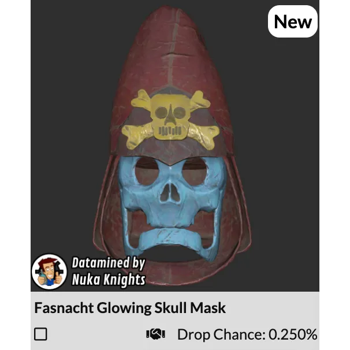Click the left eye socket of the blue skull

[x=147, y=172]
